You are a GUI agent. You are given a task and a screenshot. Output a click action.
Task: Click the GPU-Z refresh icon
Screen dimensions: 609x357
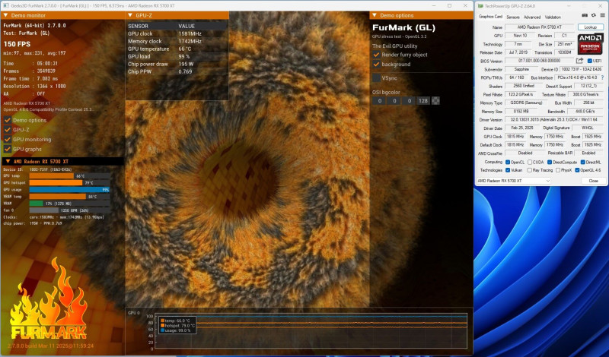pyautogui.click(x=594, y=16)
